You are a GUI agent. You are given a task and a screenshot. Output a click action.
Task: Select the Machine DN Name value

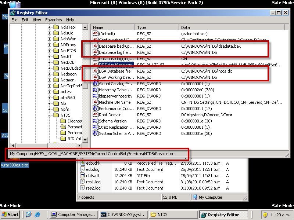click(114, 102)
